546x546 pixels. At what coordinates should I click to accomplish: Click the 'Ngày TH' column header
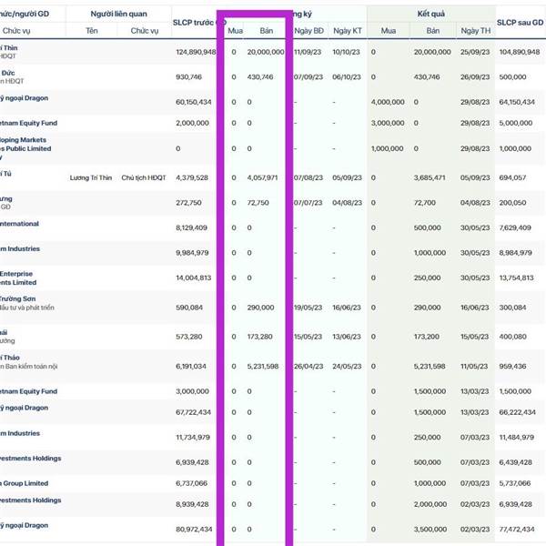(475, 30)
